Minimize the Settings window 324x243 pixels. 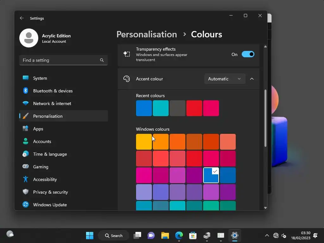click(x=231, y=16)
